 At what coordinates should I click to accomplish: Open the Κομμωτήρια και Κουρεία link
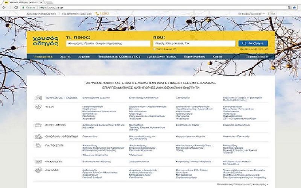pyautogui.click(x=191, y=136)
